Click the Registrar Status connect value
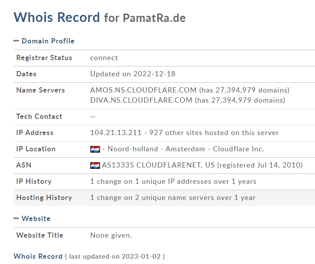The width and height of the screenshot is (315, 264). 104,58
